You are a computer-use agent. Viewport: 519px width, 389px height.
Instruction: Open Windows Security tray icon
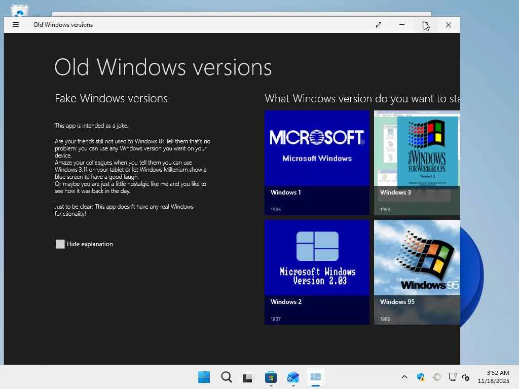(x=421, y=377)
